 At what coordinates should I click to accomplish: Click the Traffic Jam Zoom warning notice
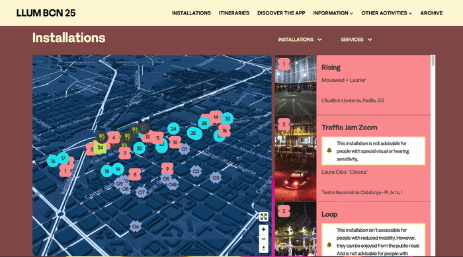[x=373, y=151]
